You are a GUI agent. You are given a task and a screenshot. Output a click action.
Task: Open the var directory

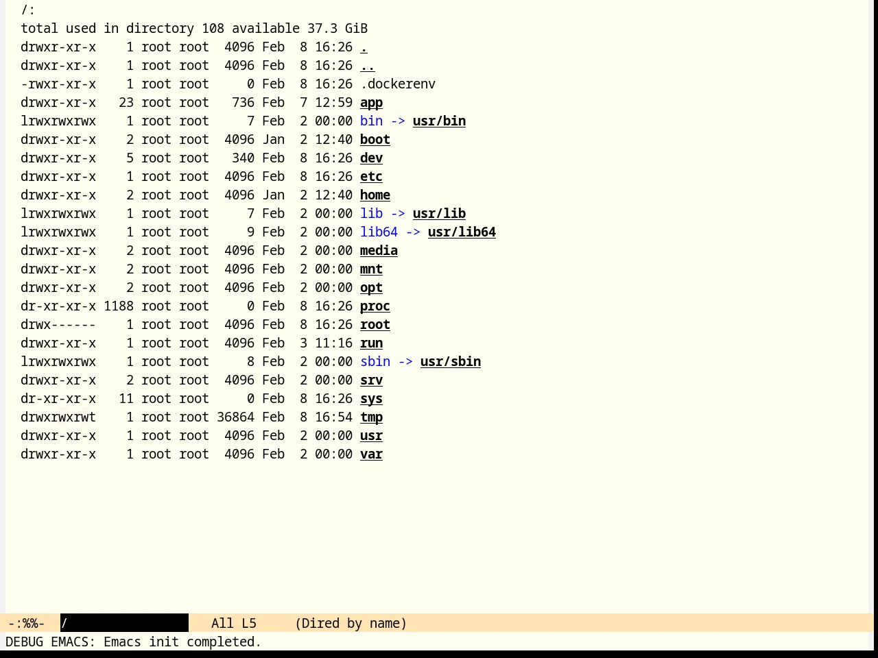371,454
